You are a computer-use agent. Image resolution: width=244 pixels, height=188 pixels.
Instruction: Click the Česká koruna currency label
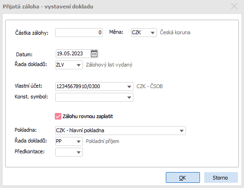pyautogui.click(x=175, y=32)
